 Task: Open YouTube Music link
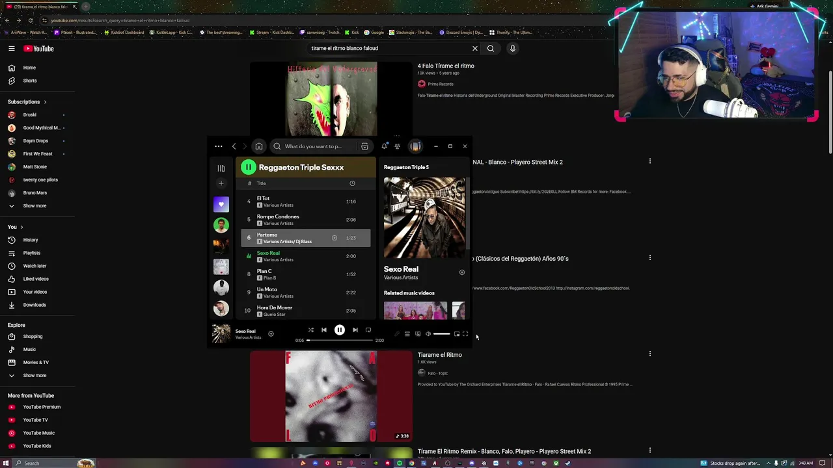[x=38, y=433]
